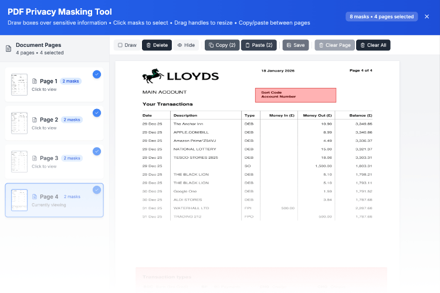Click the Document Pages file icon
Image resolution: width=440 pixels, height=293 pixels.
(8, 49)
